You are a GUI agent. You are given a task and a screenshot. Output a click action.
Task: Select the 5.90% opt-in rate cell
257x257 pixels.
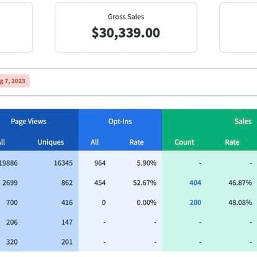[147, 163]
